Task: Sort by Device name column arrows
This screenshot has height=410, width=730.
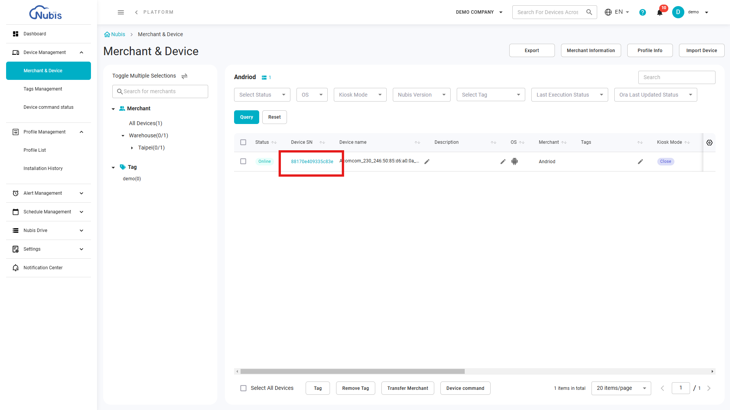Action: (418, 143)
